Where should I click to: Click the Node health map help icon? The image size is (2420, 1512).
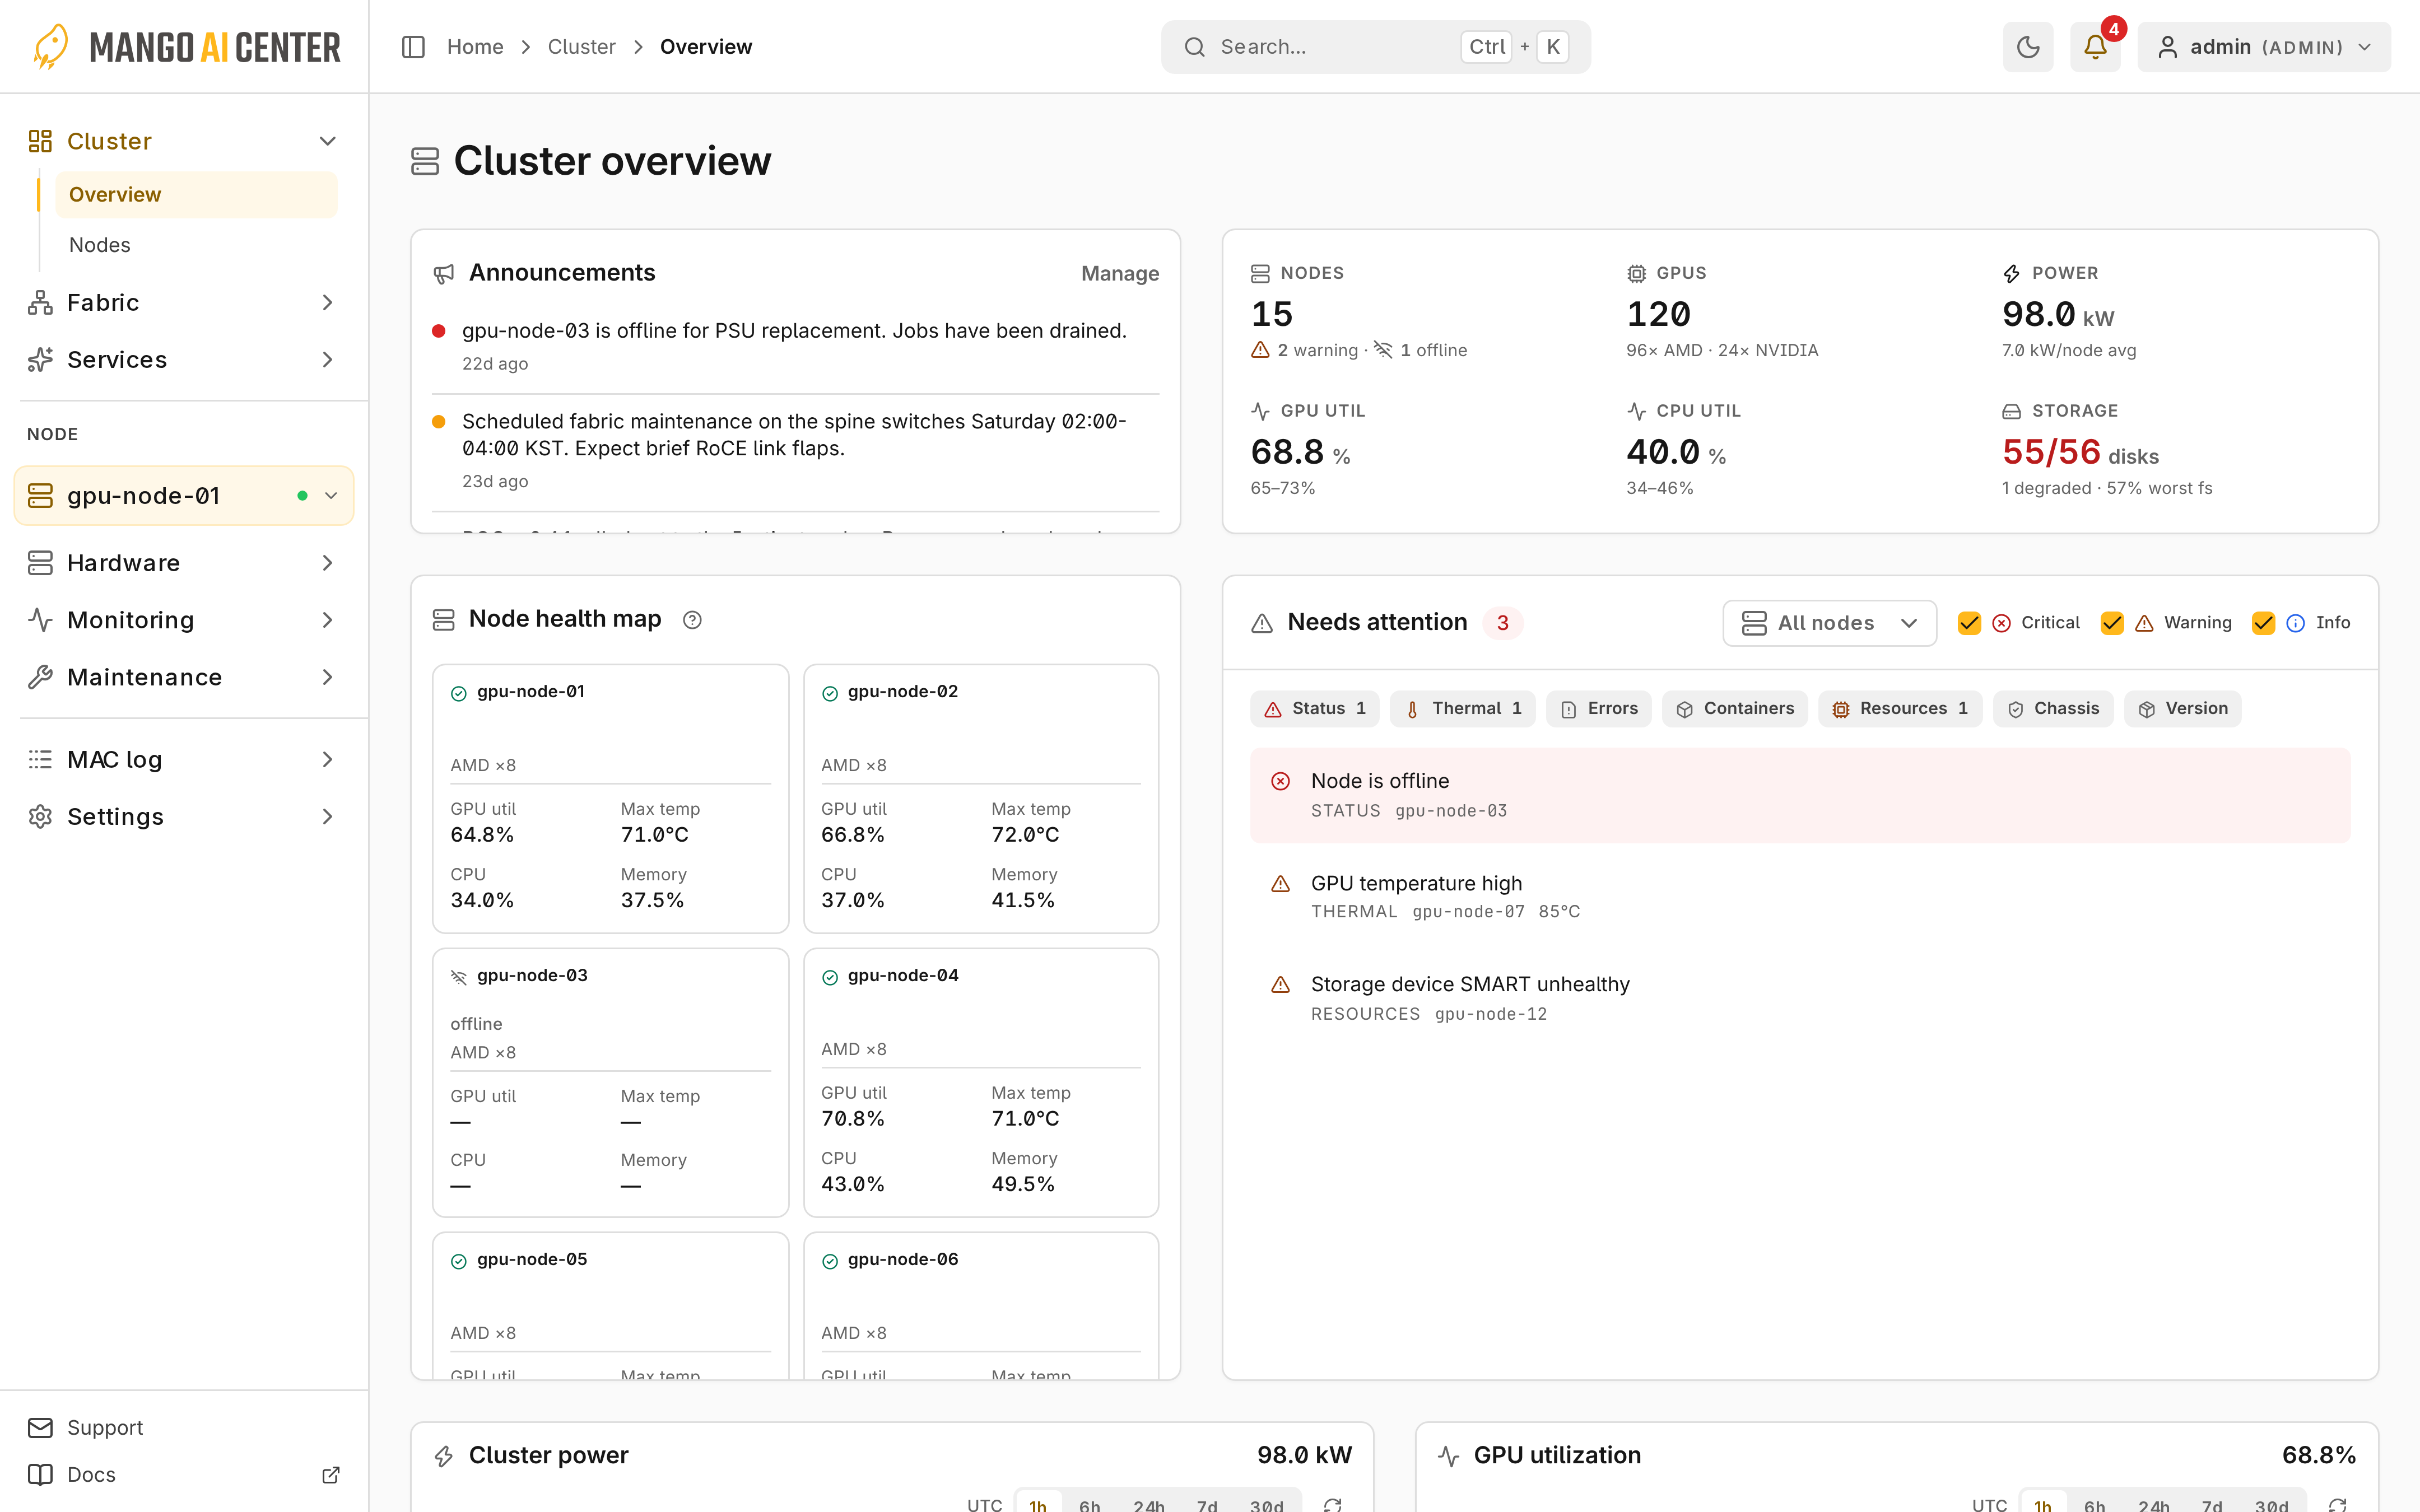692,620
